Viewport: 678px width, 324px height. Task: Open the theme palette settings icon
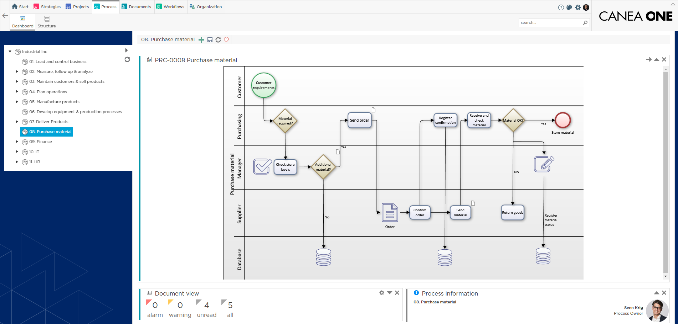[x=569, y=7]
